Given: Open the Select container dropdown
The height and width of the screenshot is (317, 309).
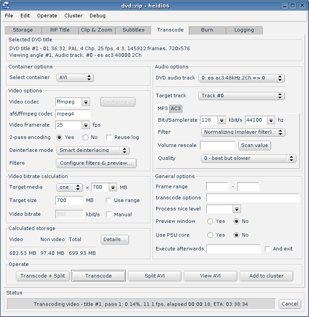Looking at the screenshot, I should (75, 78).
